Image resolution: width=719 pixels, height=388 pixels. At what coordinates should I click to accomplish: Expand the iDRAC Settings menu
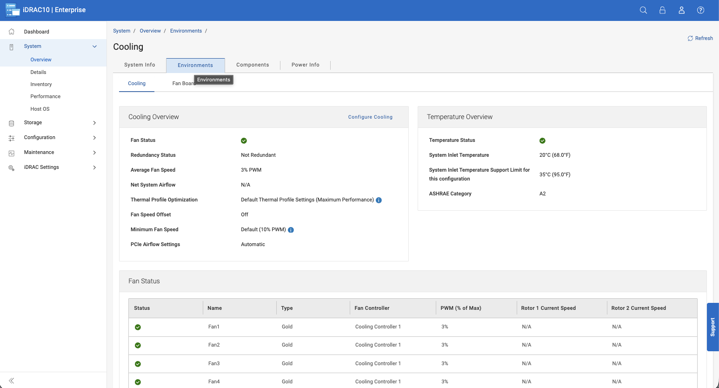94,167
